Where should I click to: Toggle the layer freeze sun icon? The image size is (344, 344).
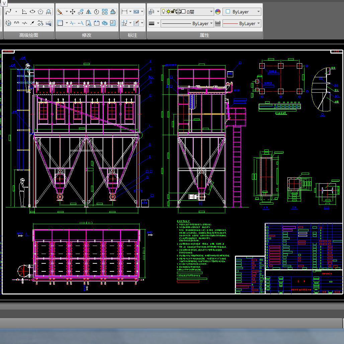[168, 12]
